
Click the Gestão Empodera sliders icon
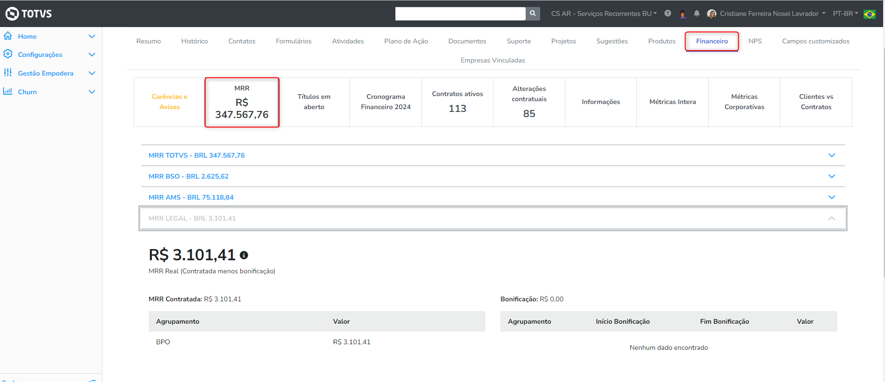(x=8, y=73)
